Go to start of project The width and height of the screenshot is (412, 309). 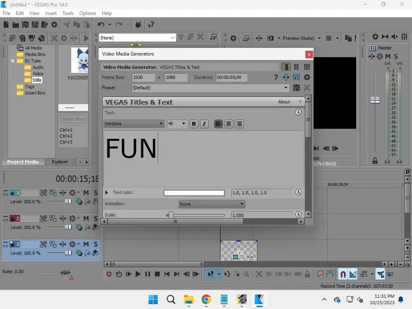(x=167, y=274)
